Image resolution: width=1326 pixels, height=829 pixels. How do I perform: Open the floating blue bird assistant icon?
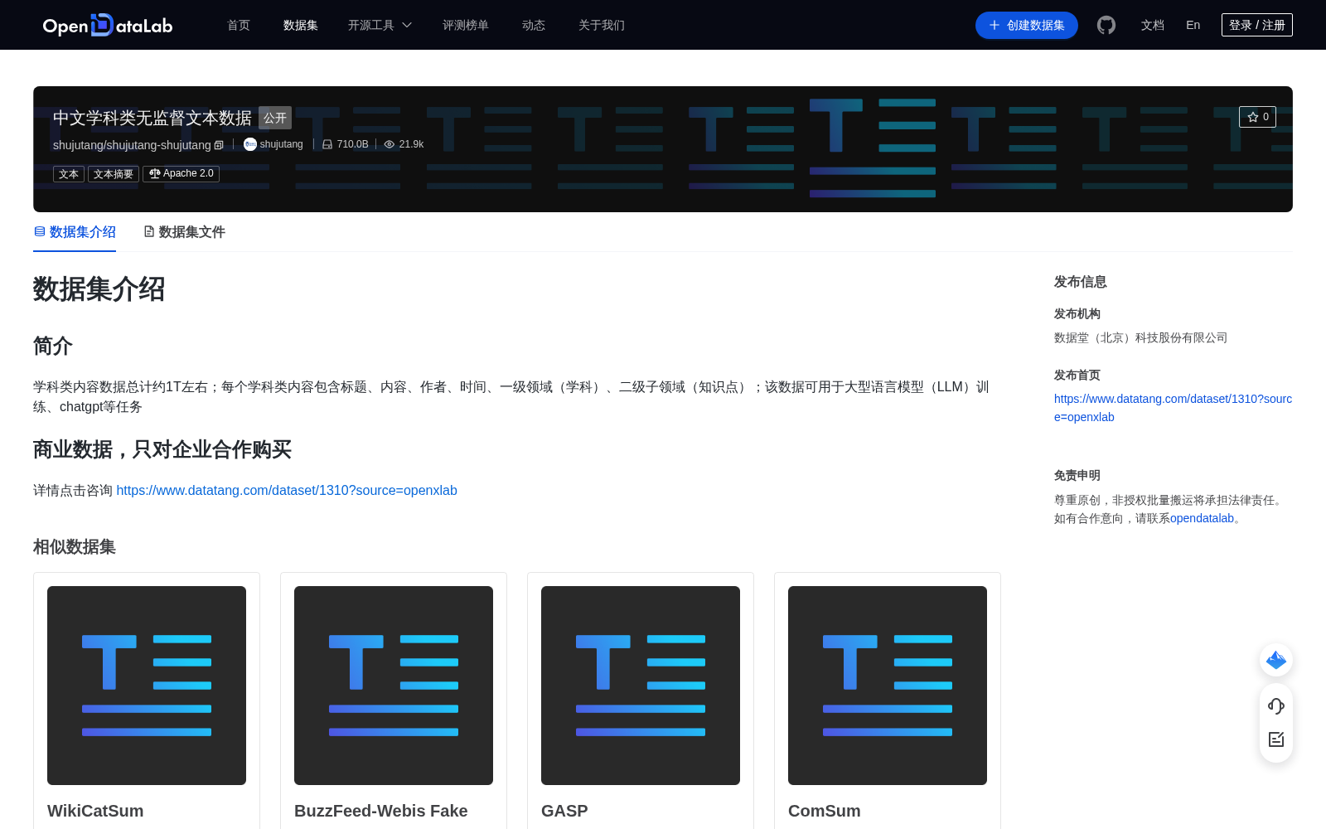click(1276, 660)
